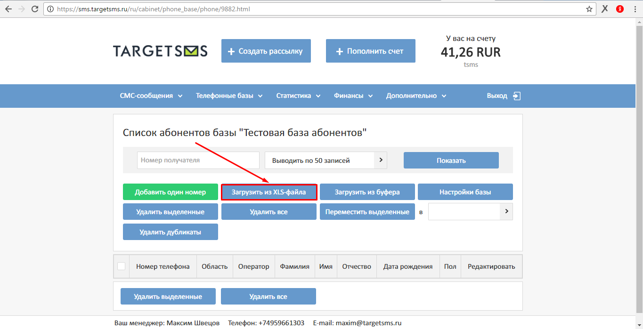Open the Yandex extension icon
643x329 pixels.
(x=620, y=9)
